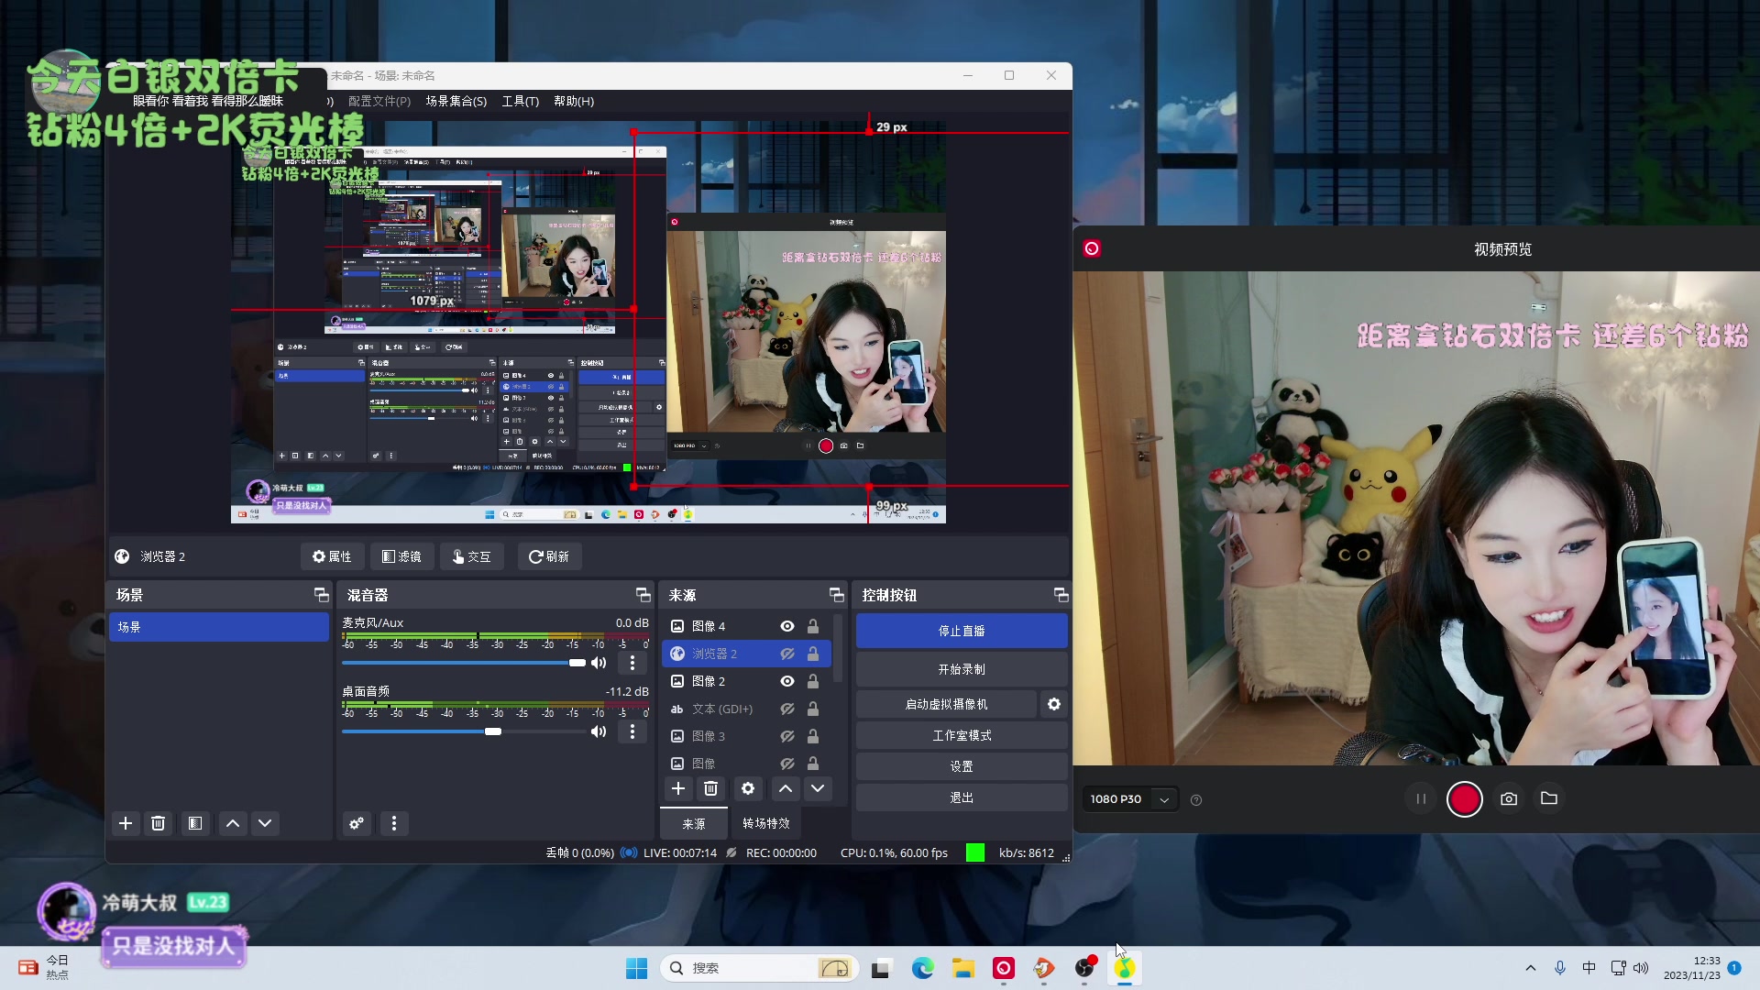Image resolution: width=1760 pixels, height=990 pixels.
Task: Add a new scene with plus button
Action: pyautogui.click(x=126, y=823)
